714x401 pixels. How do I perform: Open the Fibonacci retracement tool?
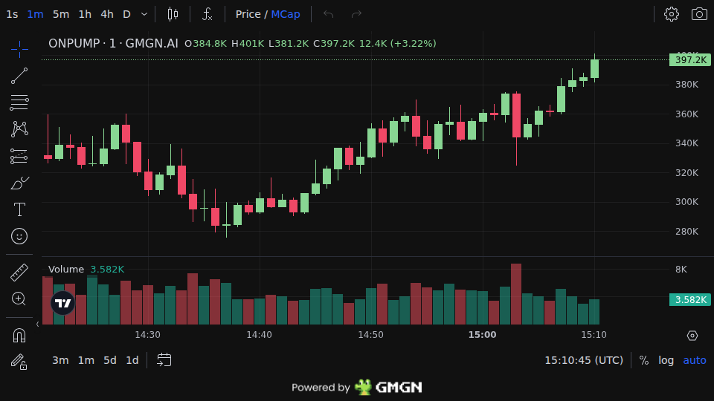19,102
